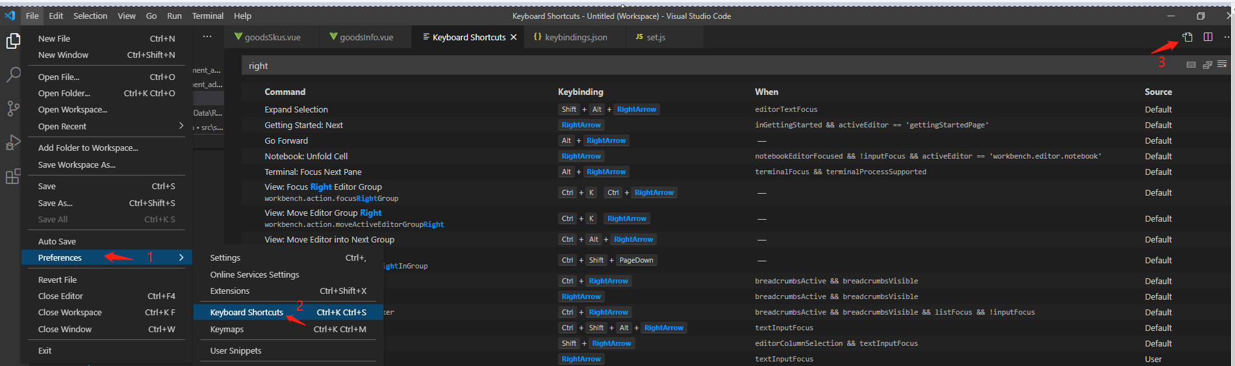Minimize the VS Code window
The image size is (1235, 366).
pyautogui.click(x=1171, y=16)
